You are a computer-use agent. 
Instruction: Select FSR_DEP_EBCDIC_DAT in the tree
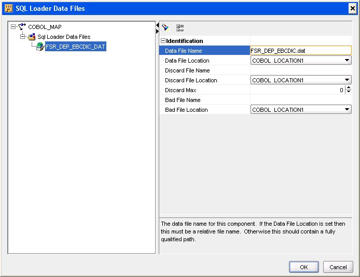pos(75,47)
